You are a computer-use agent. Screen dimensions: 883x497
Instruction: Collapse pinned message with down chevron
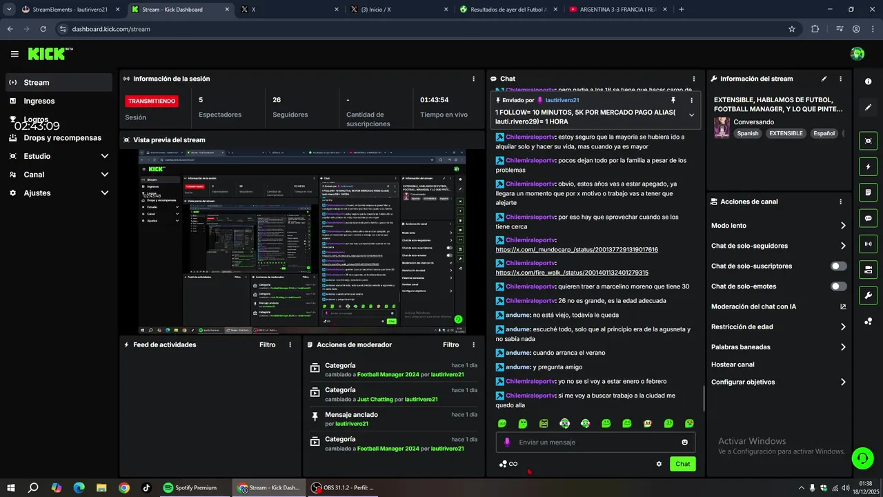(x=692, y=115)
